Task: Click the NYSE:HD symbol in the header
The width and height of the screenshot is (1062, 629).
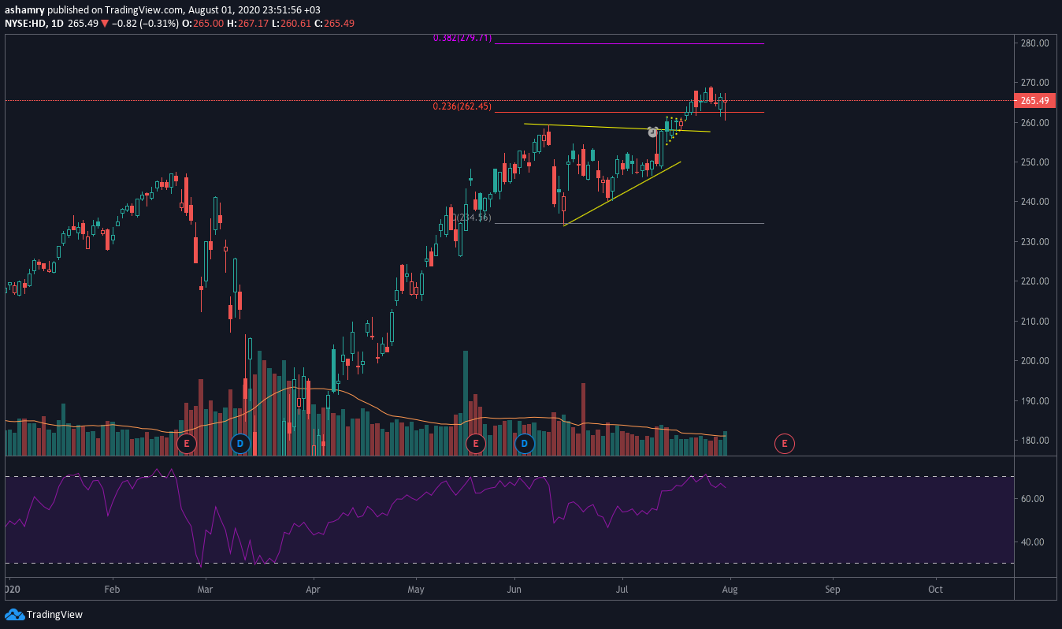Action: tap(25, 24)
